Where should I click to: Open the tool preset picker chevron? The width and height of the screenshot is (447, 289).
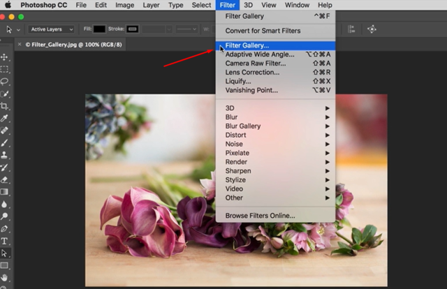pos(18,29)
